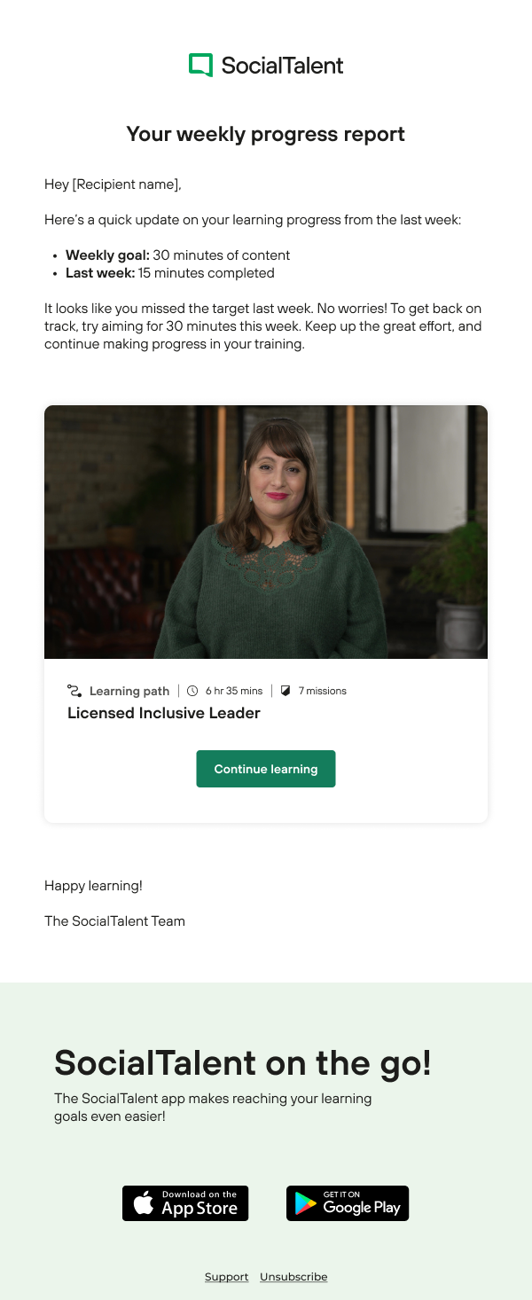Click the SocialTalent green logo icon
This screenshot has width=532, height=1300.
click(x=201, y=65)
